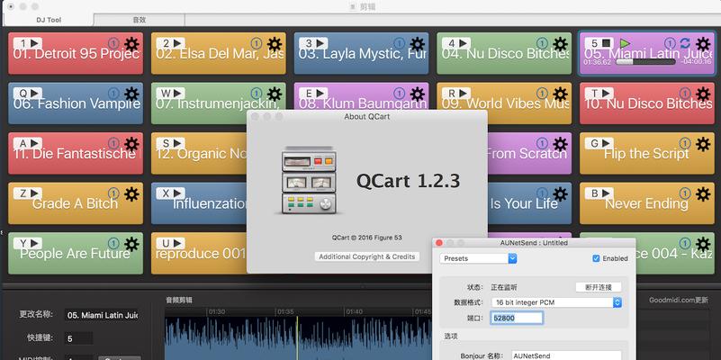The width and height of the screenshot is (721, 360).
Task: Click the 01:35 marker on waveform timeline
Action: [x=285, y=311]
